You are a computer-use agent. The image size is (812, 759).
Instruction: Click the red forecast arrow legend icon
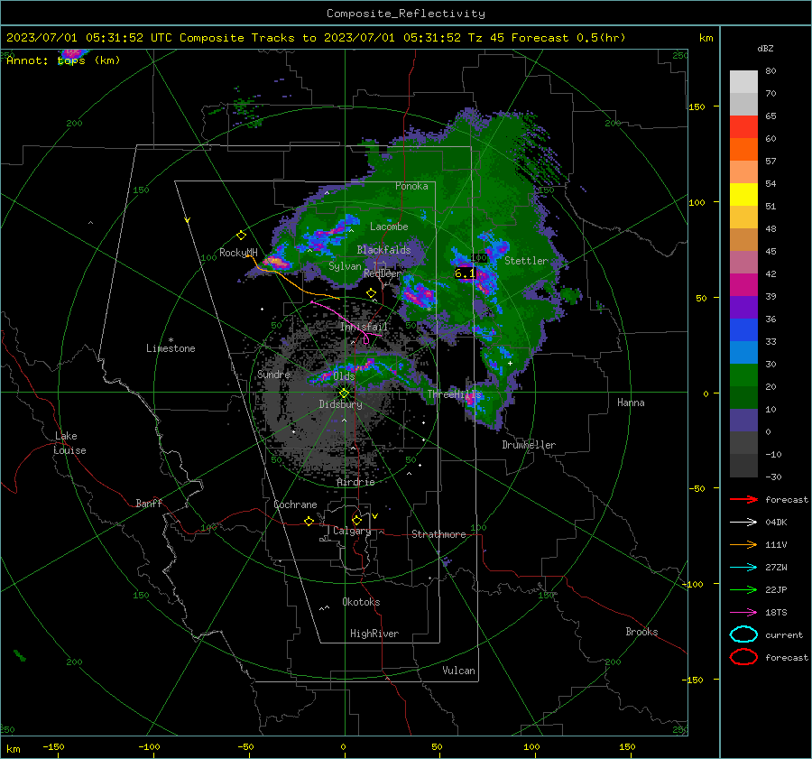click(x=743, y=499)
